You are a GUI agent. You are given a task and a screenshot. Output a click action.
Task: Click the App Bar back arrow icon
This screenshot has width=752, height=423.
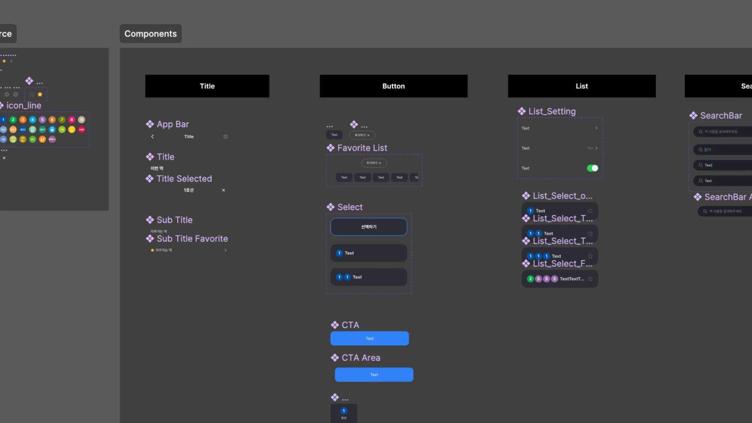152,137
